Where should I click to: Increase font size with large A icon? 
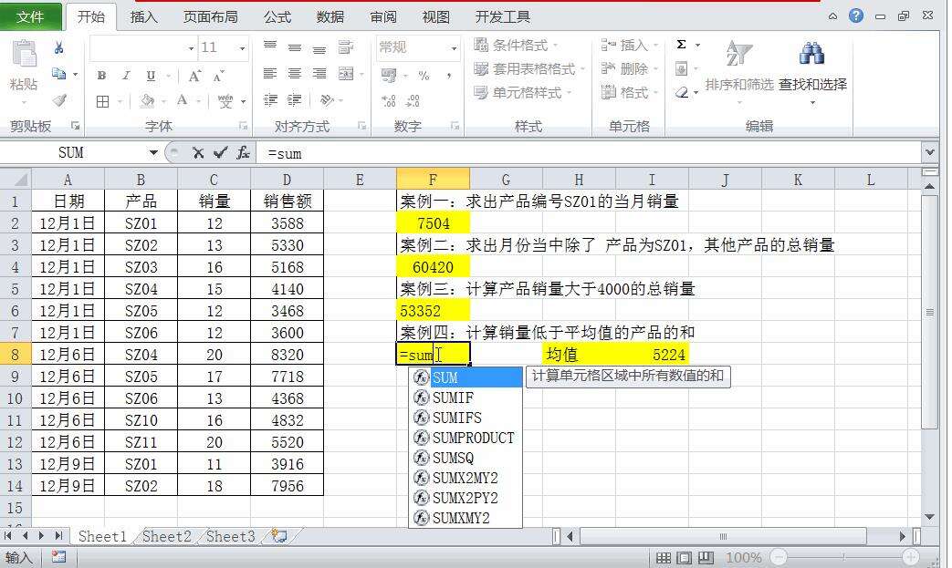click(x=194, y=76)
